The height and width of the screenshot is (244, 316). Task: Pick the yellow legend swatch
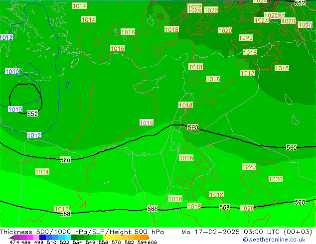(x=106, y=238)
